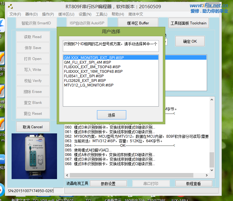Click the horizontal scrollbar thumb
Screen dimensions: 233x201
pyautogui.click(x=131, y=175)
